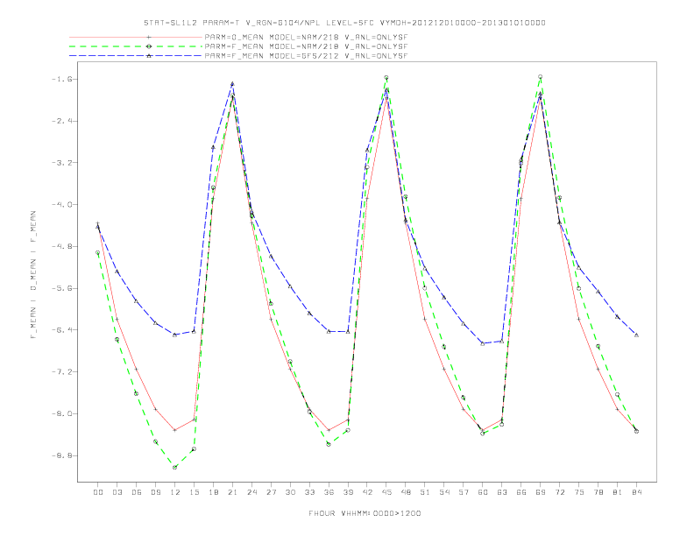The height and width of the screenshot is (536, 694).
Task: Click the 51 forecast hour tick label
Action: tap(425, 492)
